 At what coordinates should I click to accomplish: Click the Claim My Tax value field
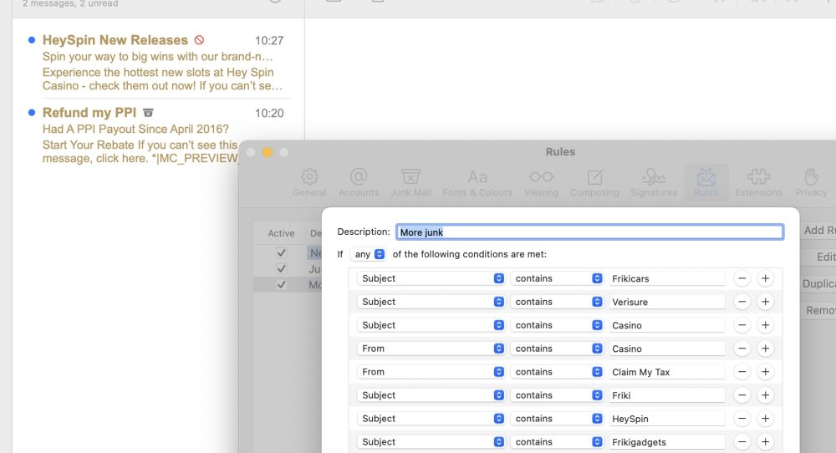tap(667, 372)
